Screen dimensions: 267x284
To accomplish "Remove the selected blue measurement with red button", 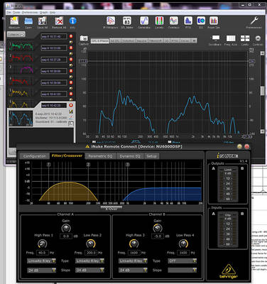I will pos(71,105).
